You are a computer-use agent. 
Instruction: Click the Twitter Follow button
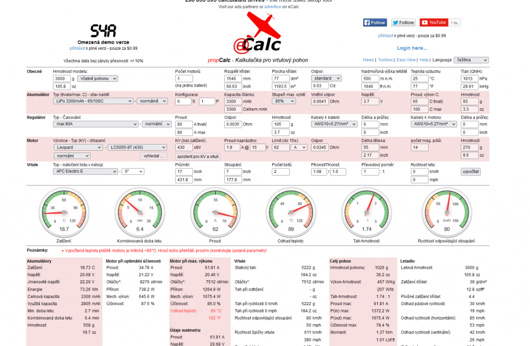pos(403,22)
